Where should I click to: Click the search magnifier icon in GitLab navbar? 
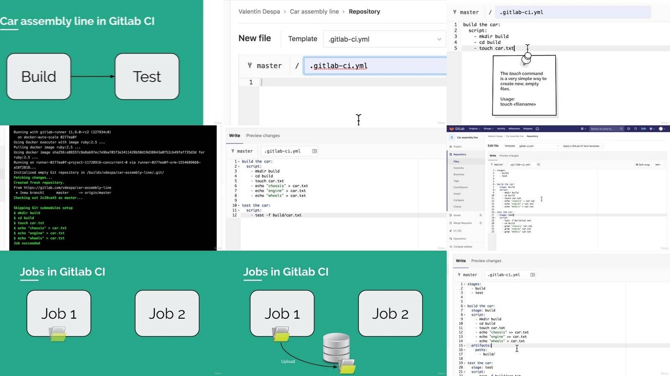[x=621, y=129]
